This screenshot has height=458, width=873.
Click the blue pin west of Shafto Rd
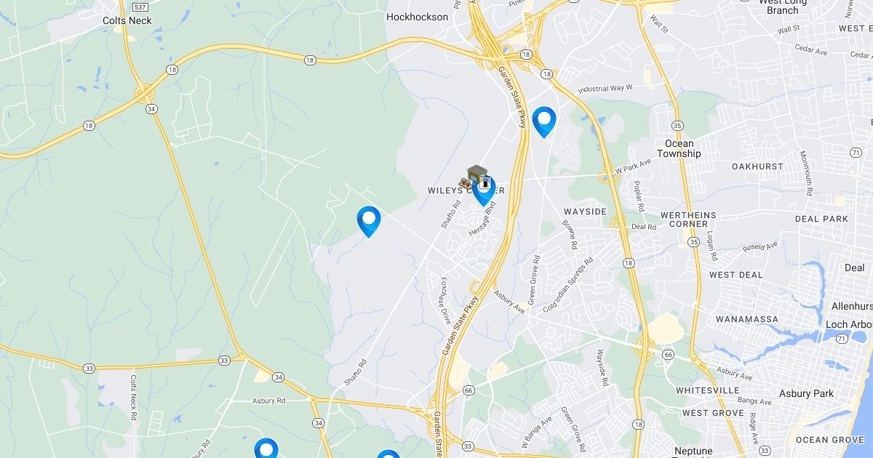click(x=369, y=221)
